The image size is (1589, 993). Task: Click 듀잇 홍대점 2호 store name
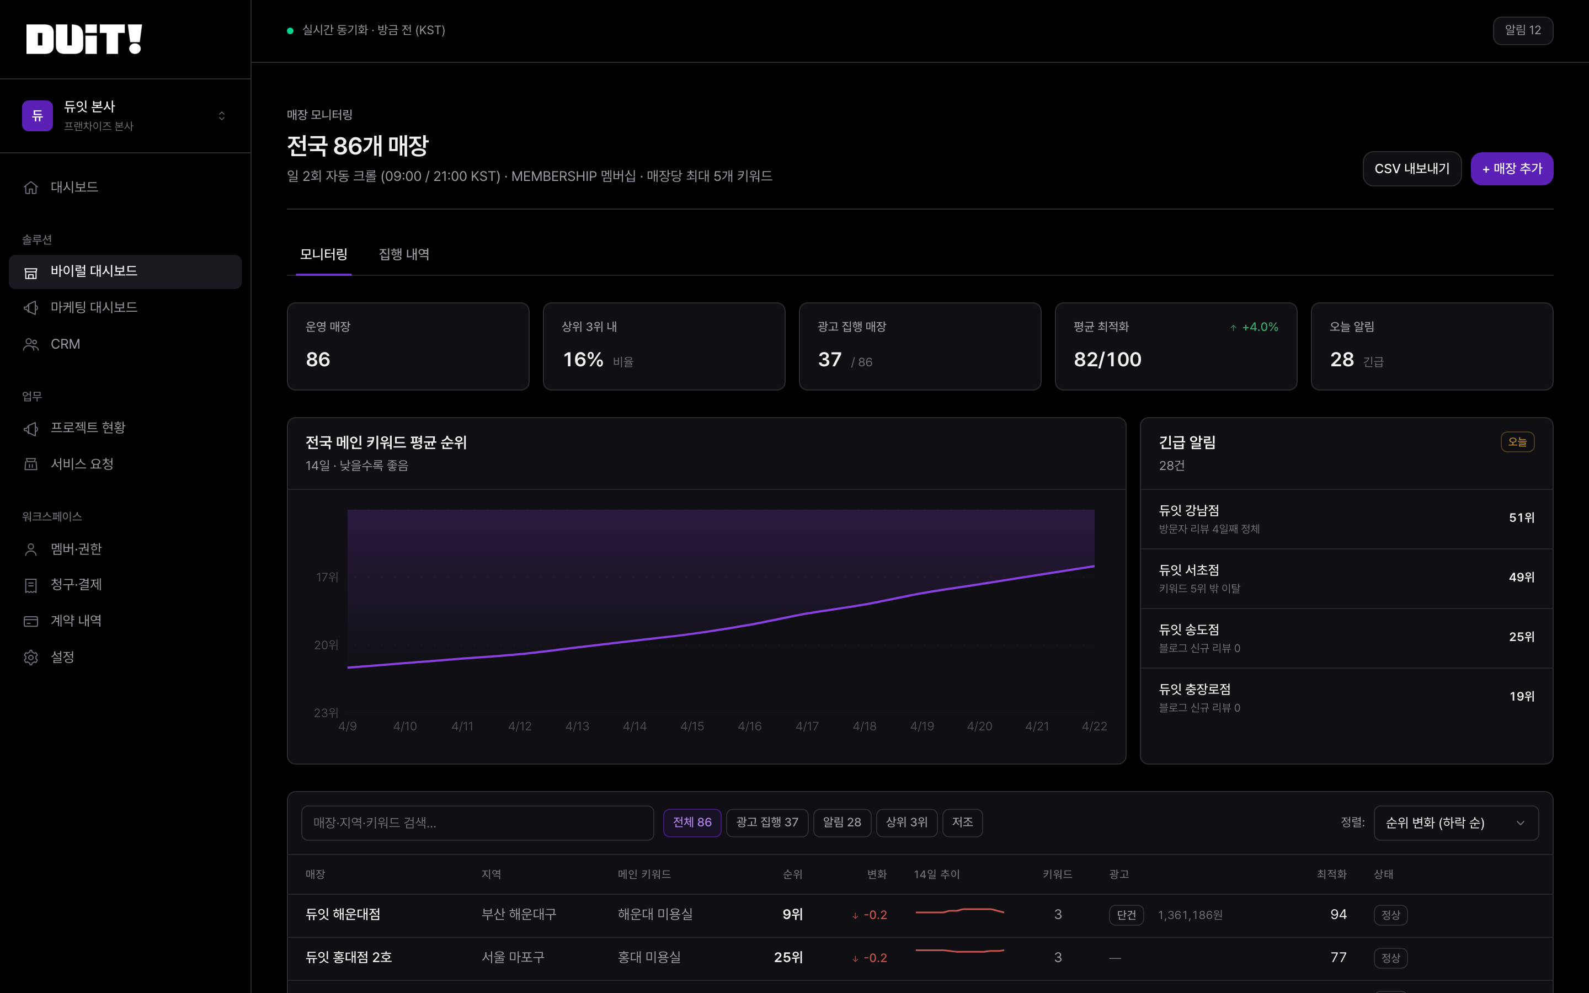click(x=349, y=958)
